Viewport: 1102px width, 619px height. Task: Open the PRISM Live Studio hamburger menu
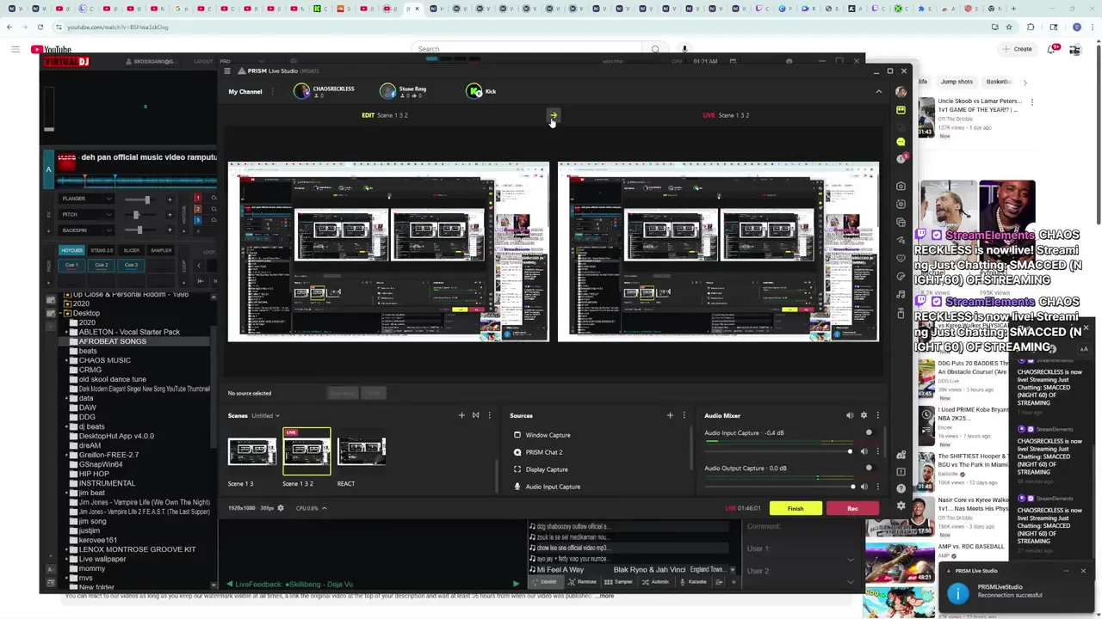click(227, 70)
